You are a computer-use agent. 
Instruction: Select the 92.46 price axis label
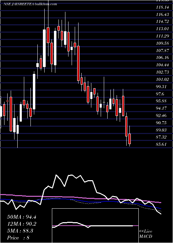coord(161,115)
